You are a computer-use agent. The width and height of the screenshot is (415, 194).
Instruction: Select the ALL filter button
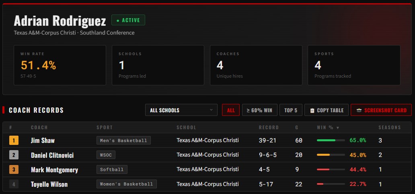pos(231,110)
